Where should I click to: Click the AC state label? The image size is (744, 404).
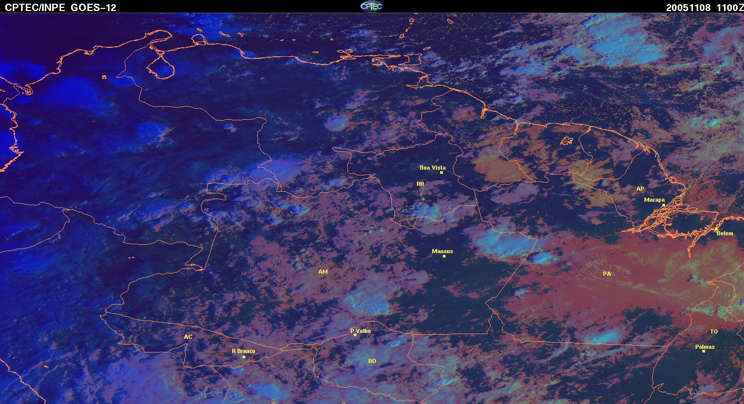188,337
